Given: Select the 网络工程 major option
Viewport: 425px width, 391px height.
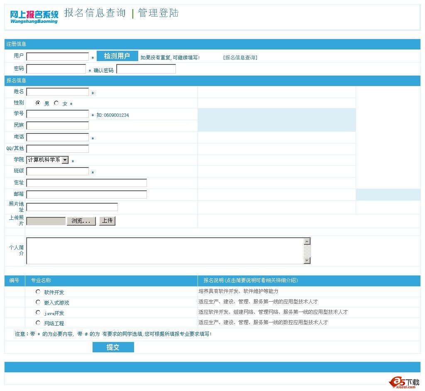Looking at the screenshot, I should (x=38, y=322).
